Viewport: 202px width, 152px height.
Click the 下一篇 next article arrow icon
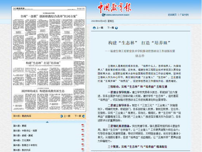tap(116, 28)
